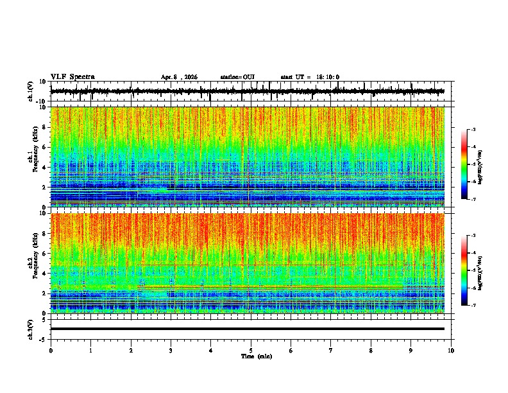Click the "Time (min)" x-axis label
The width and height of the screenshot is (508, 393).
tap(257, 356)
